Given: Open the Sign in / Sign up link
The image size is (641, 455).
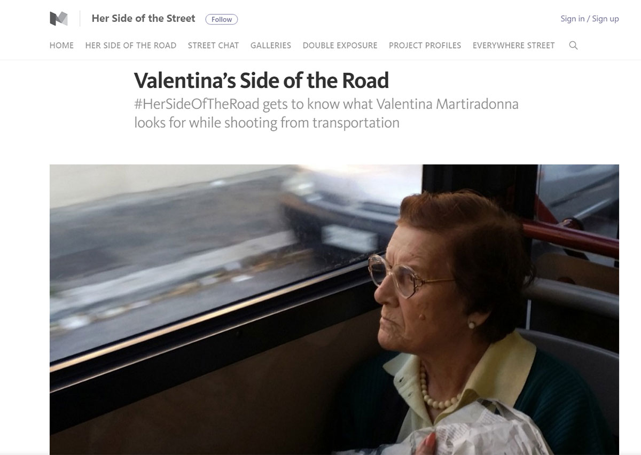Looking at the screenshot, I should coord(589,19).
